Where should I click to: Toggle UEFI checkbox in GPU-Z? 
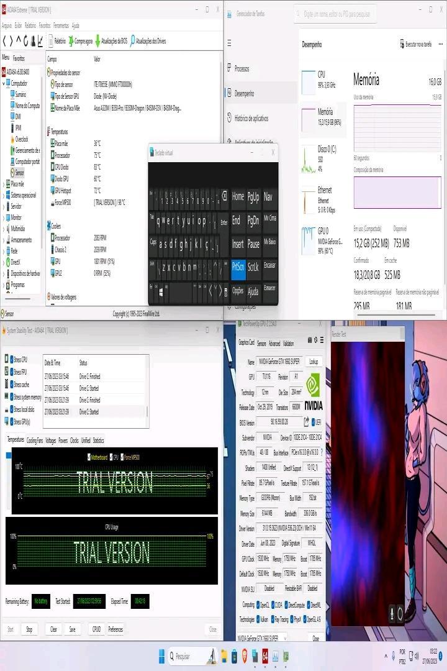tap(313, 422)
